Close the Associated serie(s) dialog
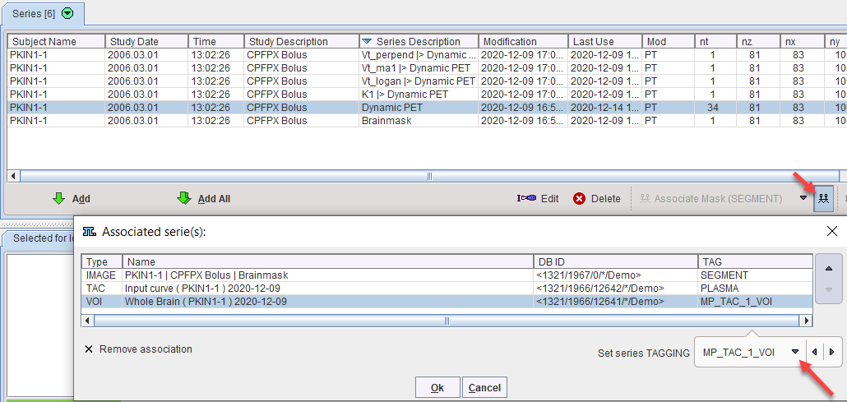The height and width of the screenshot is (402, 847). 832,232
